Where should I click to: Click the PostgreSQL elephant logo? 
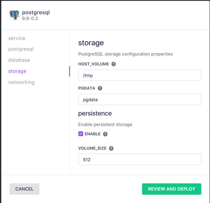14,15
